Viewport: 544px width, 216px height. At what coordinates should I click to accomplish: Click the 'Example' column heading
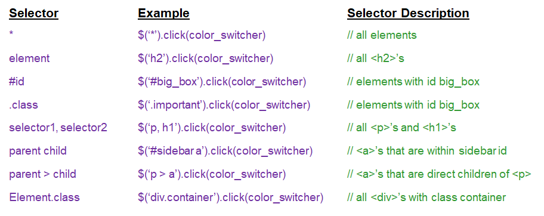164,14
